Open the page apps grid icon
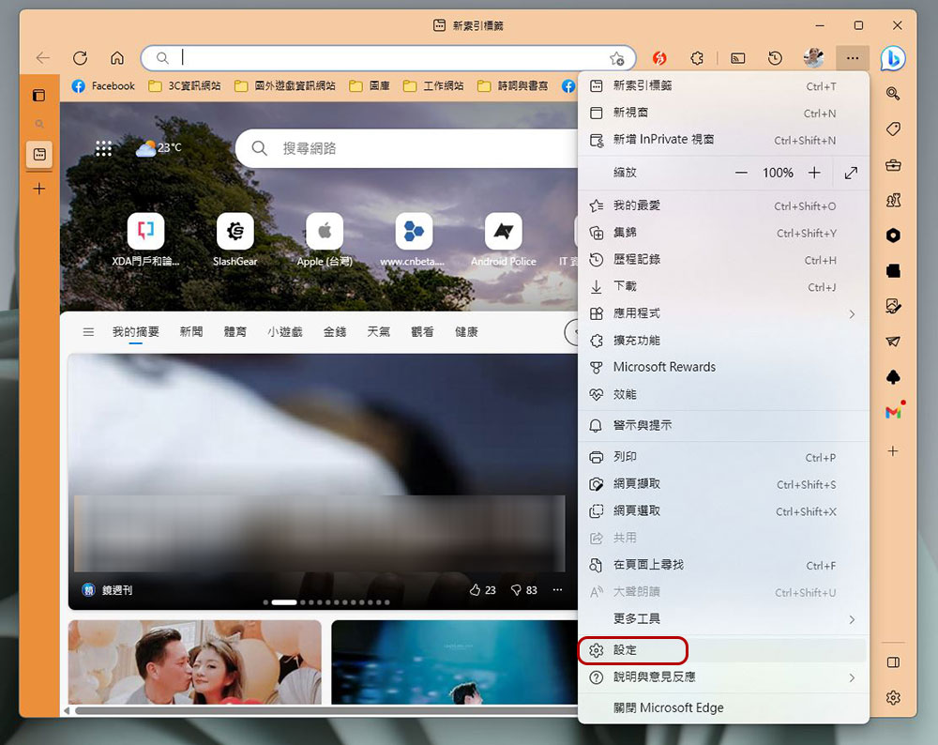Image resolution: width=938 pixels, height=745 pixels. [104, 148]
